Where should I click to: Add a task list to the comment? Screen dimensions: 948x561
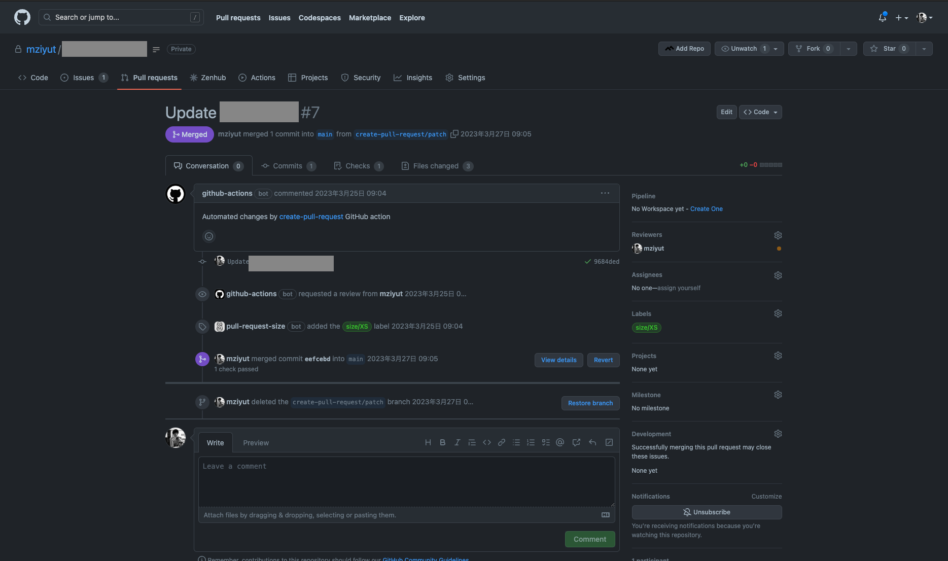coord(546,442)
